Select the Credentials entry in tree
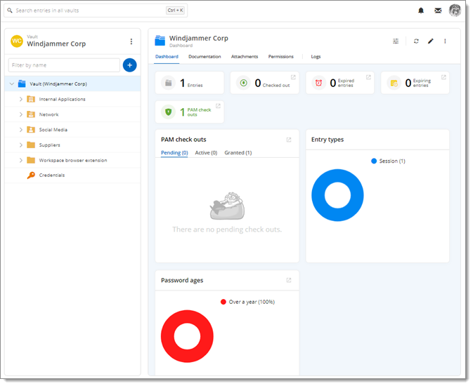473x386 pixels. (x=51, y=175)
